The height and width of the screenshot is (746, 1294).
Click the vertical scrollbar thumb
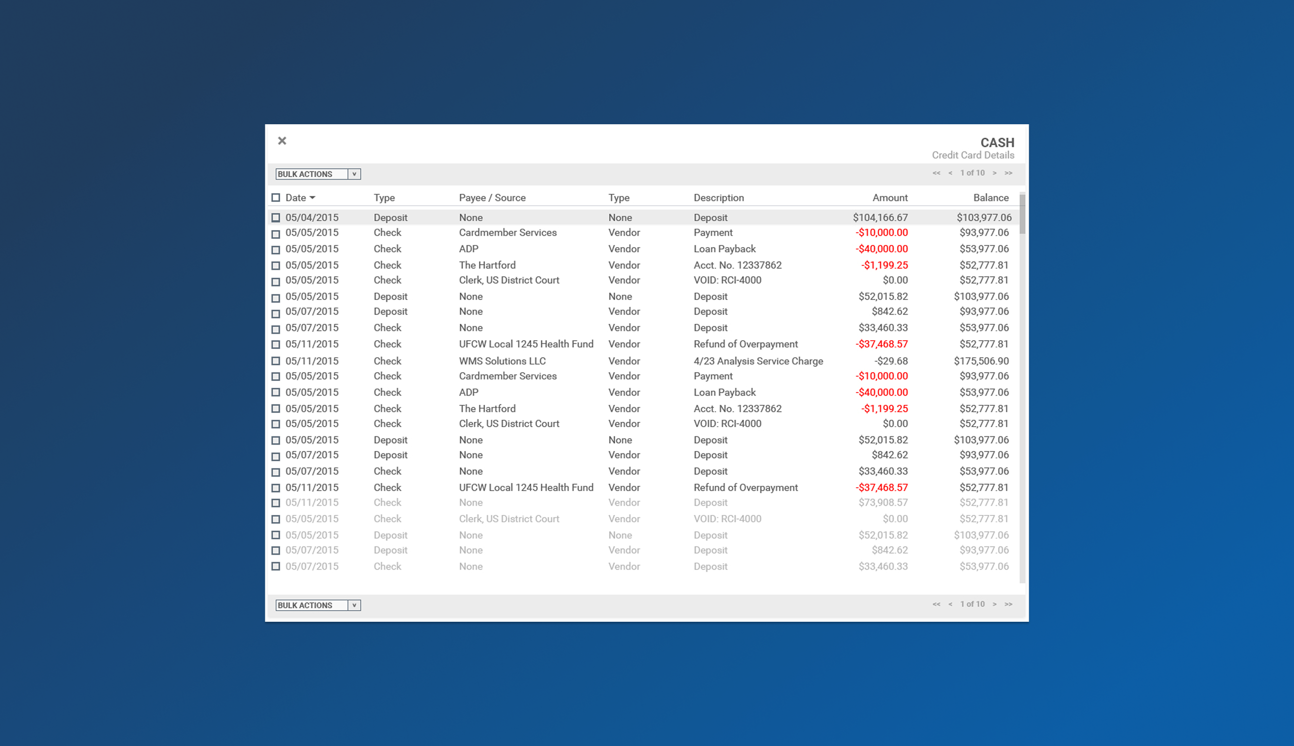pyautogui.click(x=1022, y=214)
